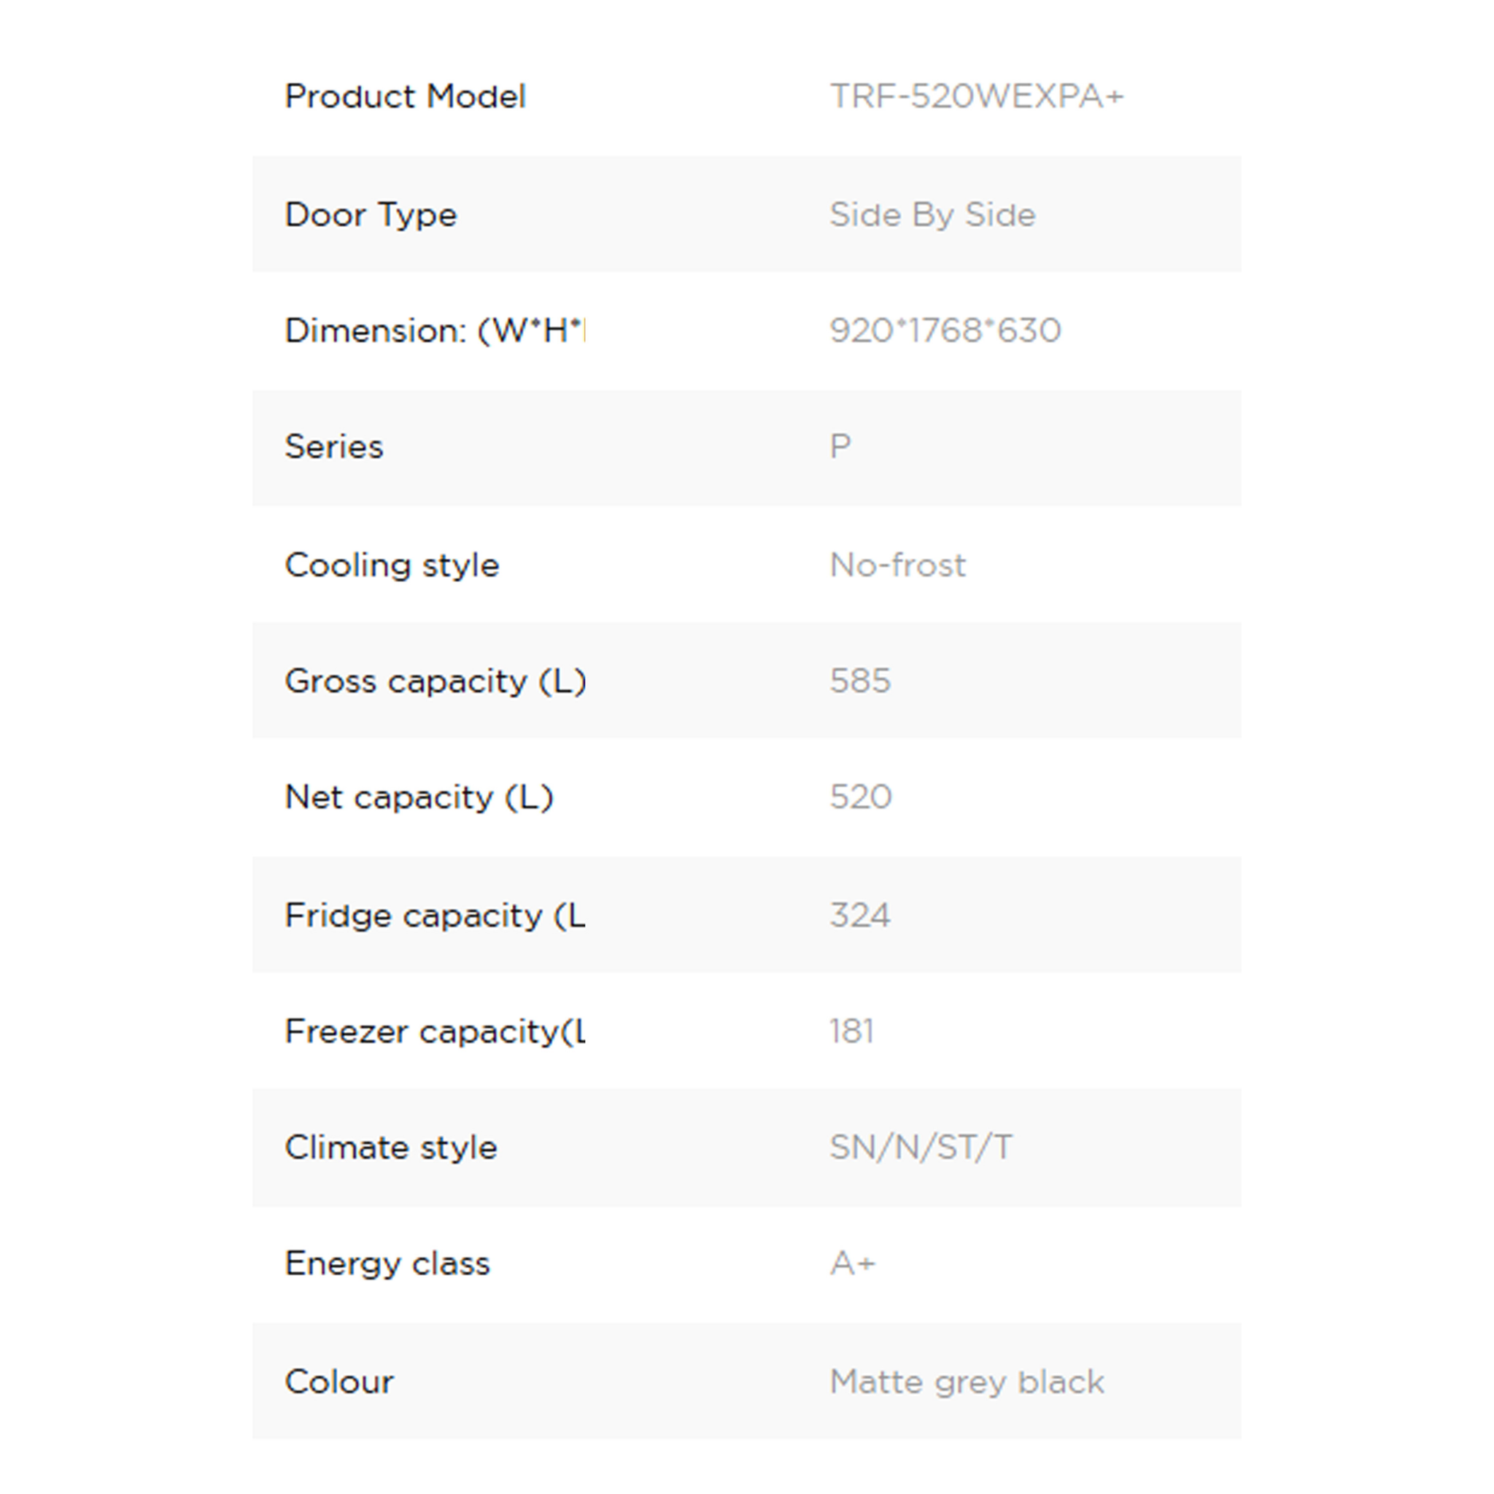Click the Product Model label
The height and width of the screenshot is (1494, 1494).
click(x=405, y=97)
